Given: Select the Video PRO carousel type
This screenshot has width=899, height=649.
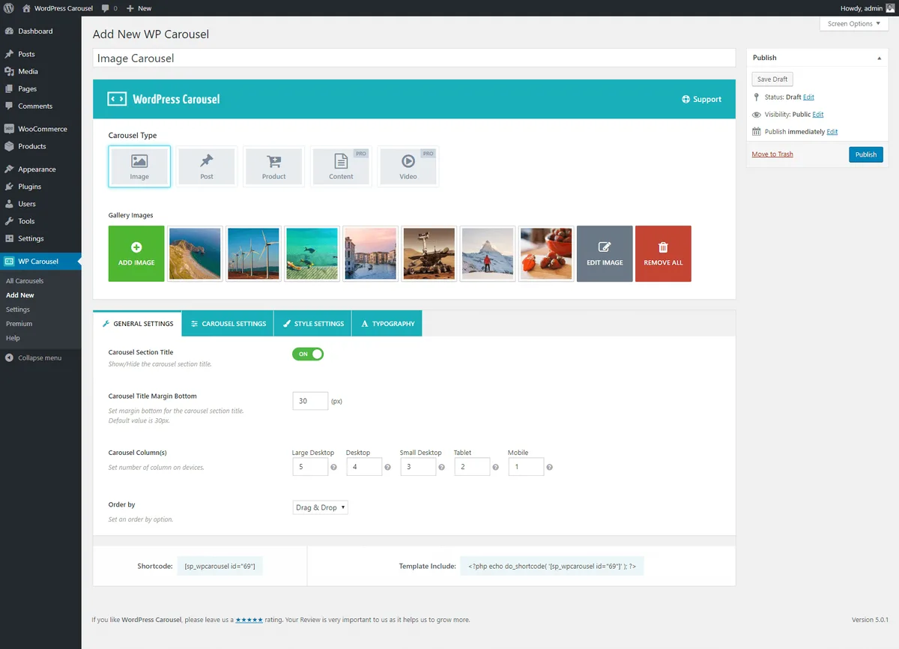Looking at the screenshot, I should tap(408, 166).
